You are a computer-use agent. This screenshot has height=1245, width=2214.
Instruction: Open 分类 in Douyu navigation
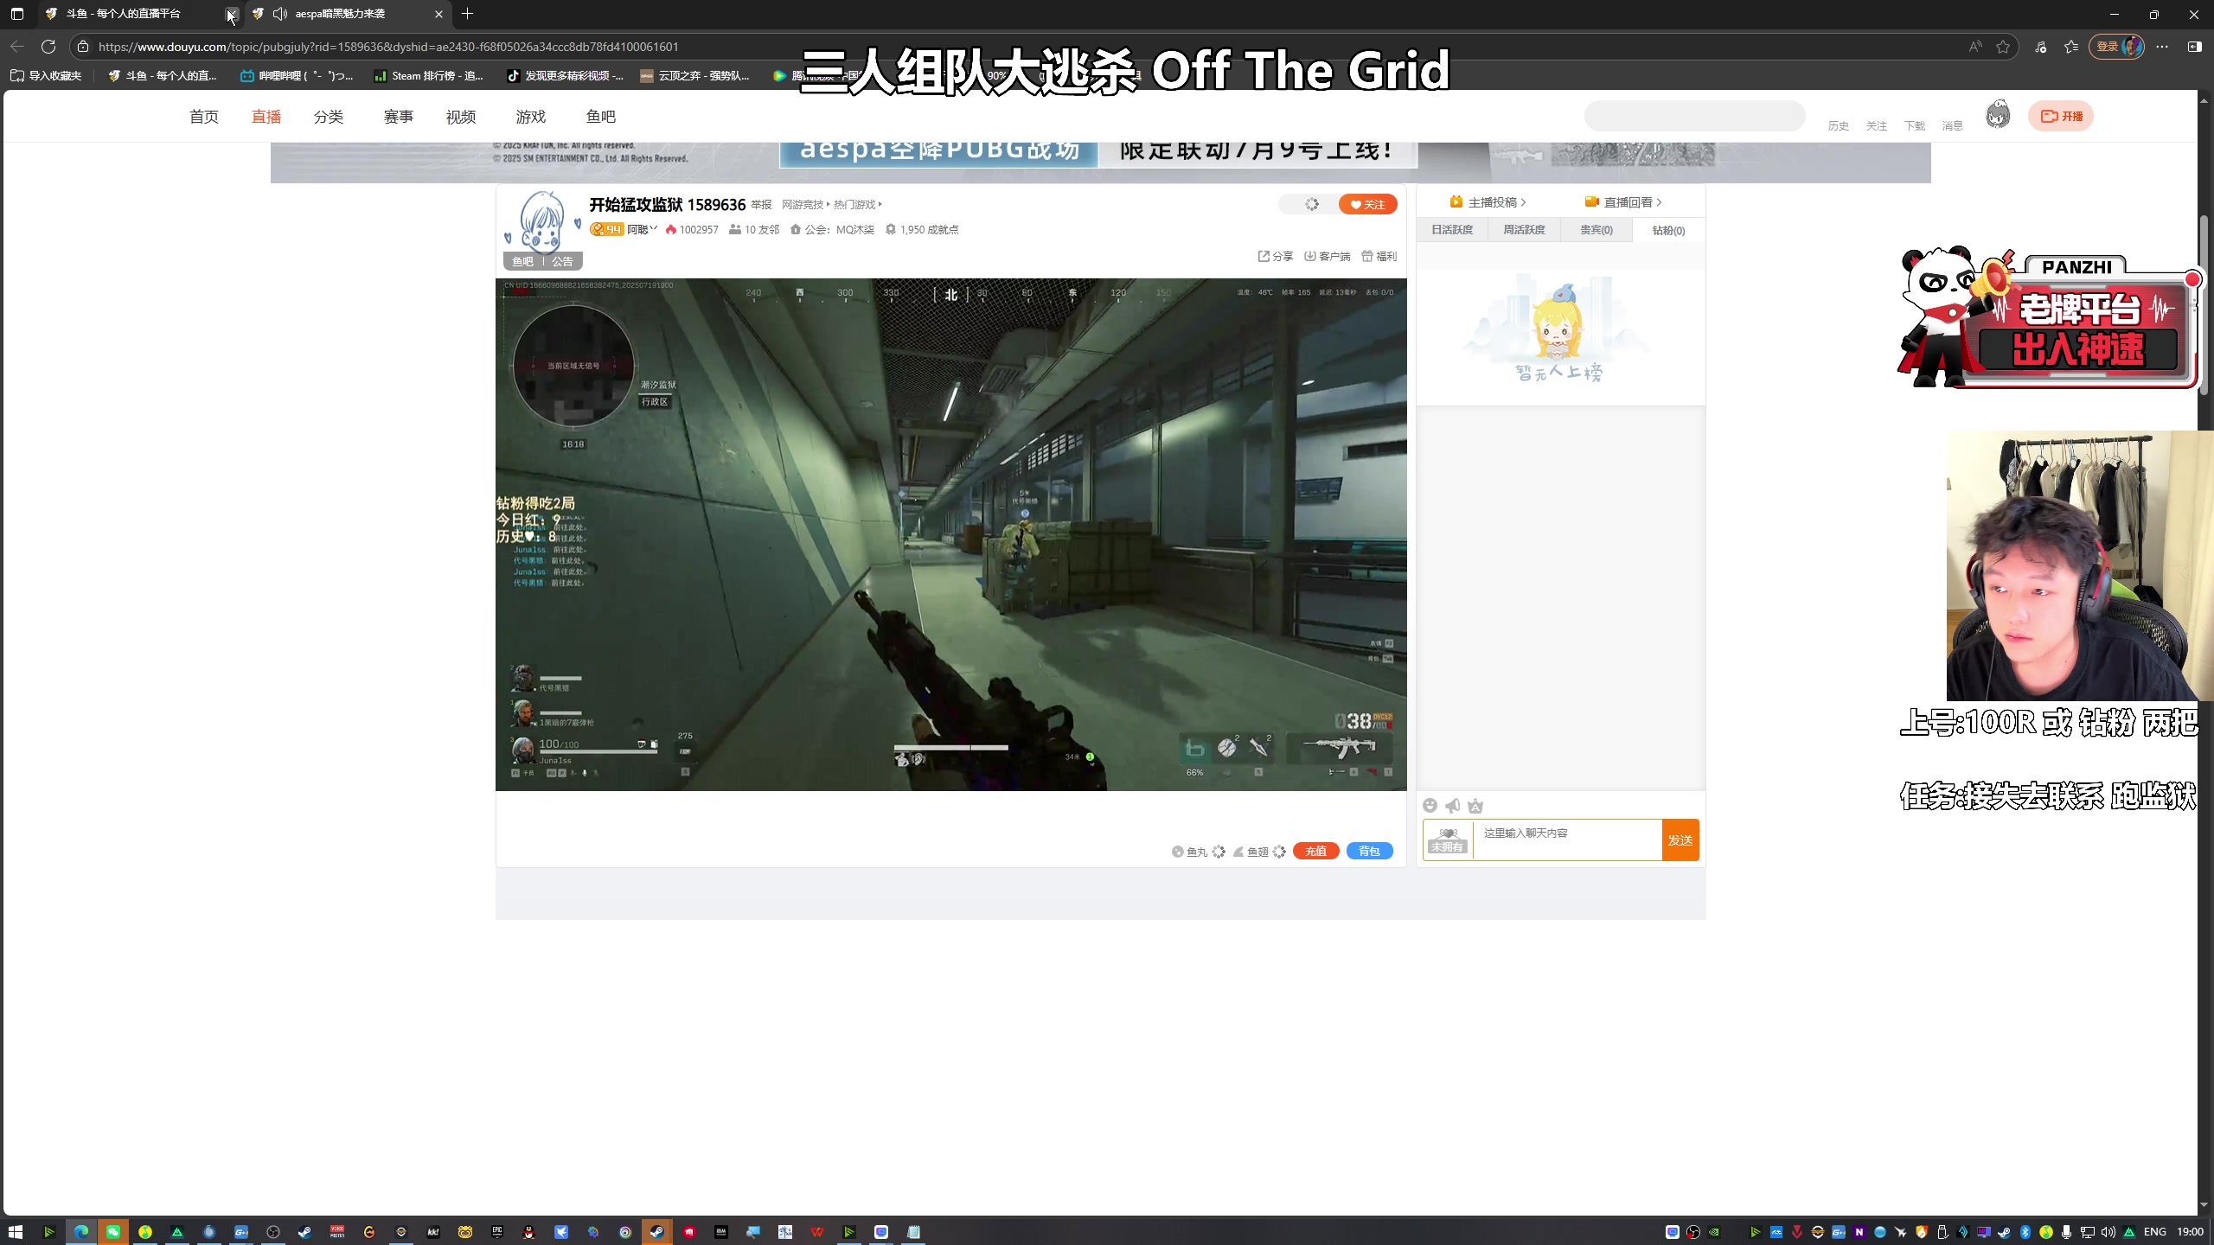(x=329, y=117)
